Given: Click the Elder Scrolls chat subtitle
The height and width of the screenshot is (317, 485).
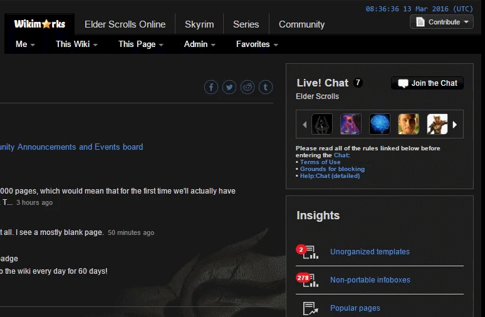Looking at the screenshot, I should pyautogui.click(x=317, y=96).
